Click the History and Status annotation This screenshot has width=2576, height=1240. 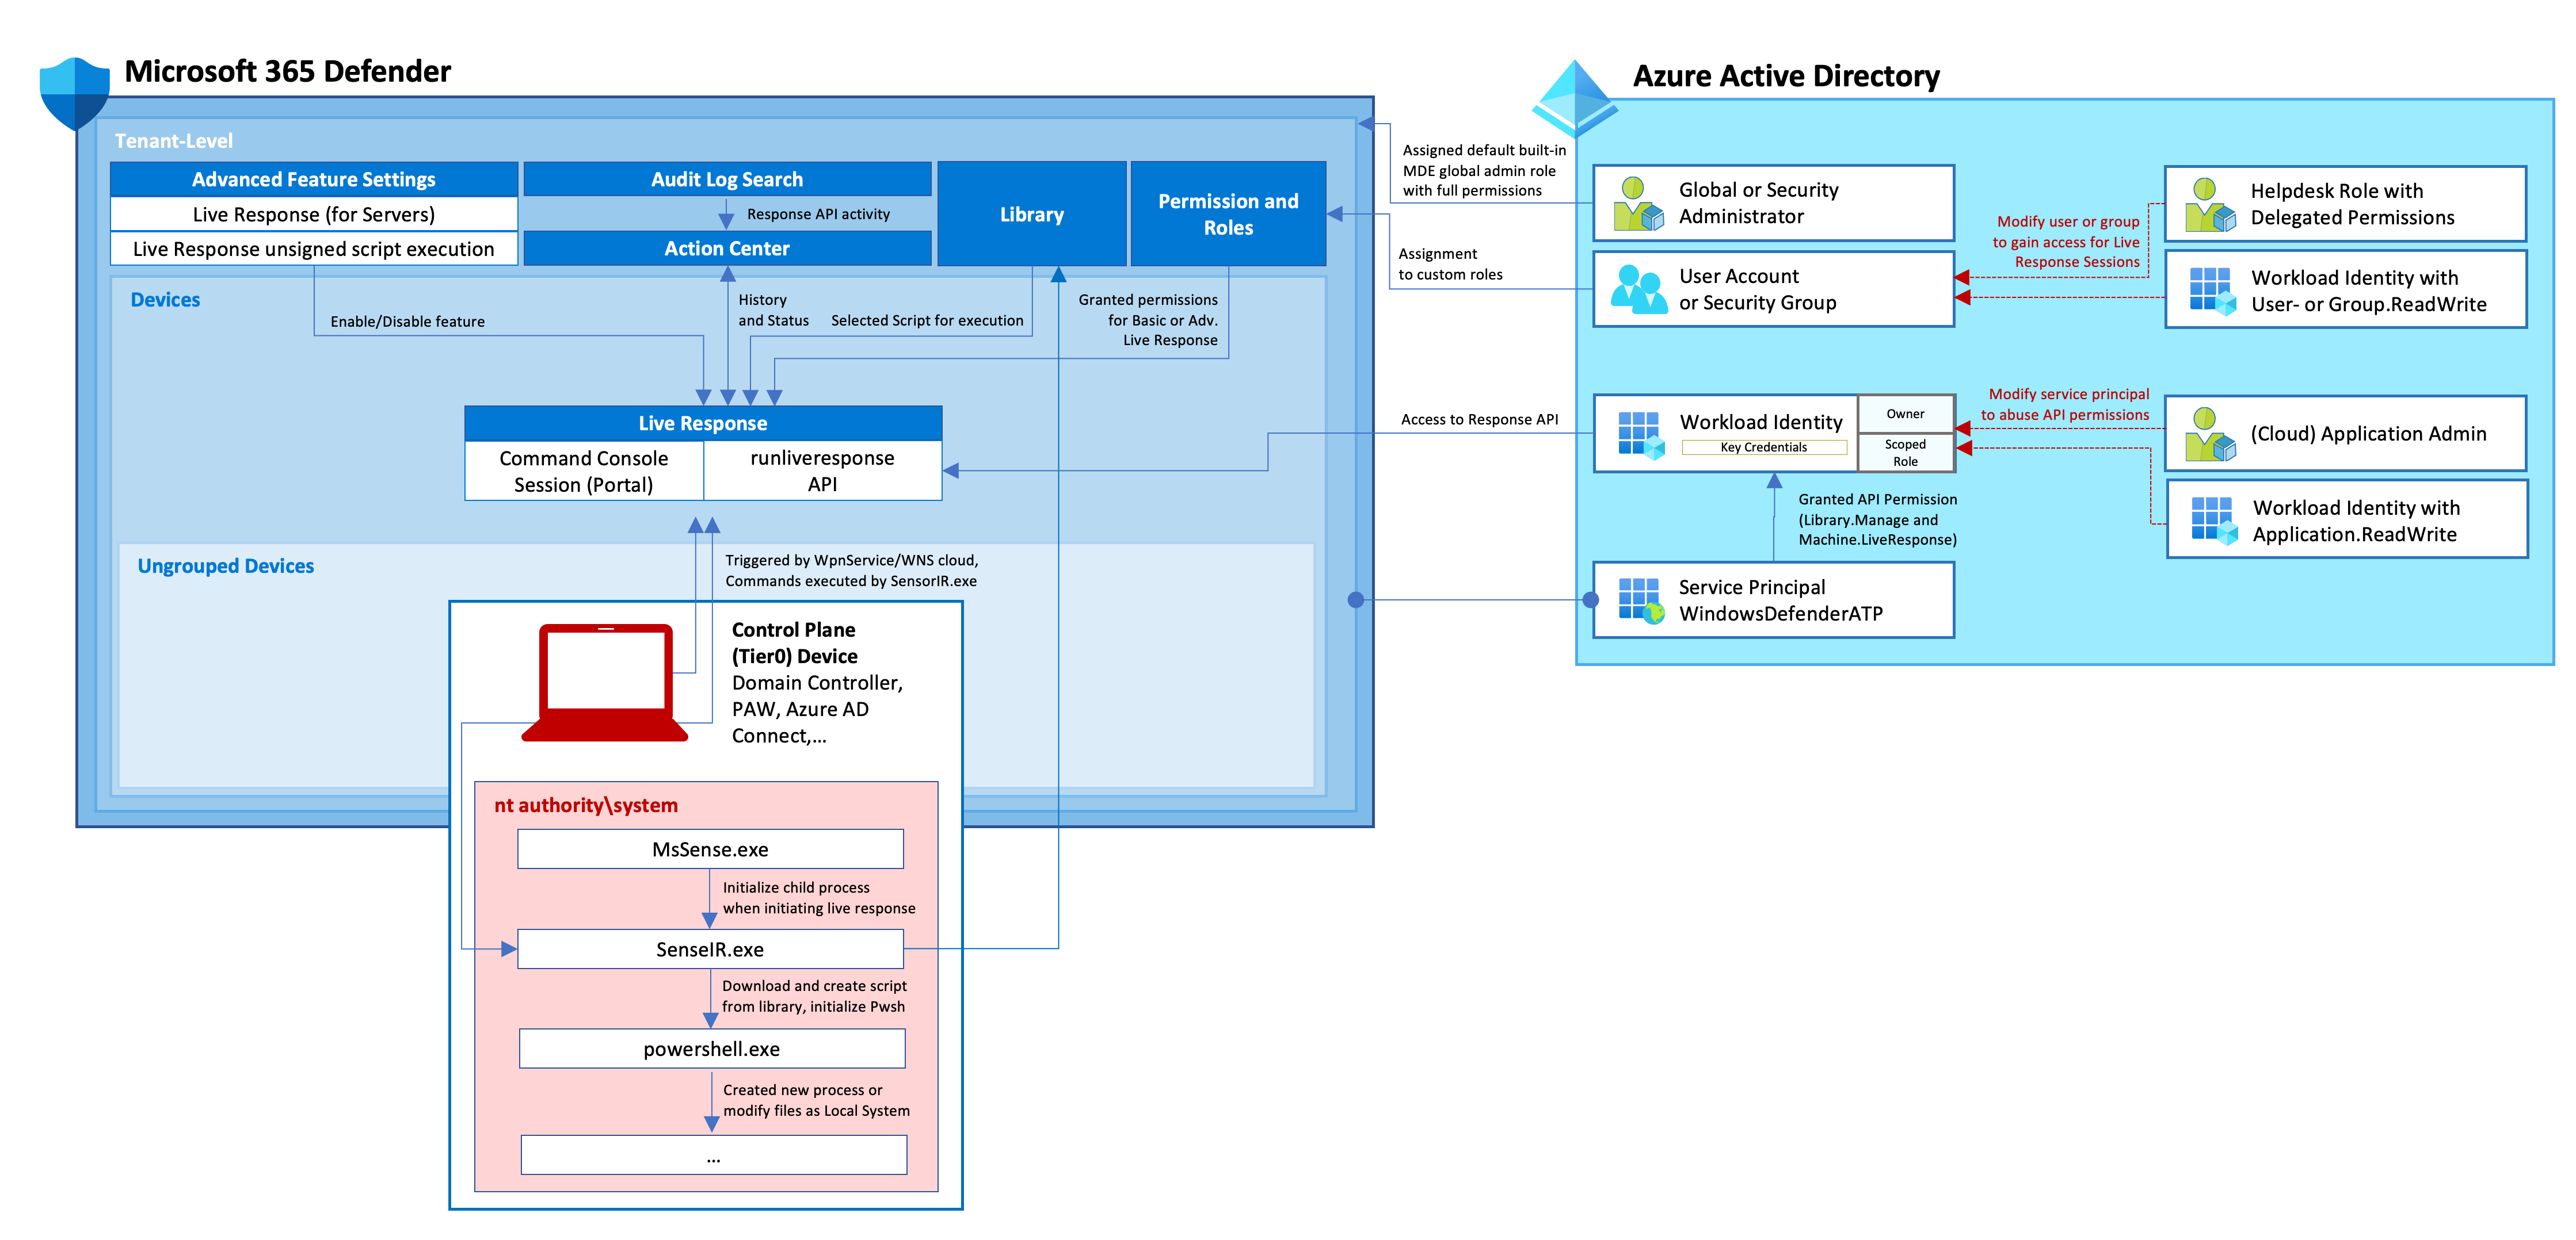click(x=773, y=310)
